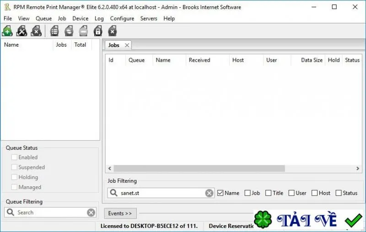Viewport: 366px width, 232px height.
Task: Click the retry job arrows icon
Action: pyautogui.click(x=69, y=31)
